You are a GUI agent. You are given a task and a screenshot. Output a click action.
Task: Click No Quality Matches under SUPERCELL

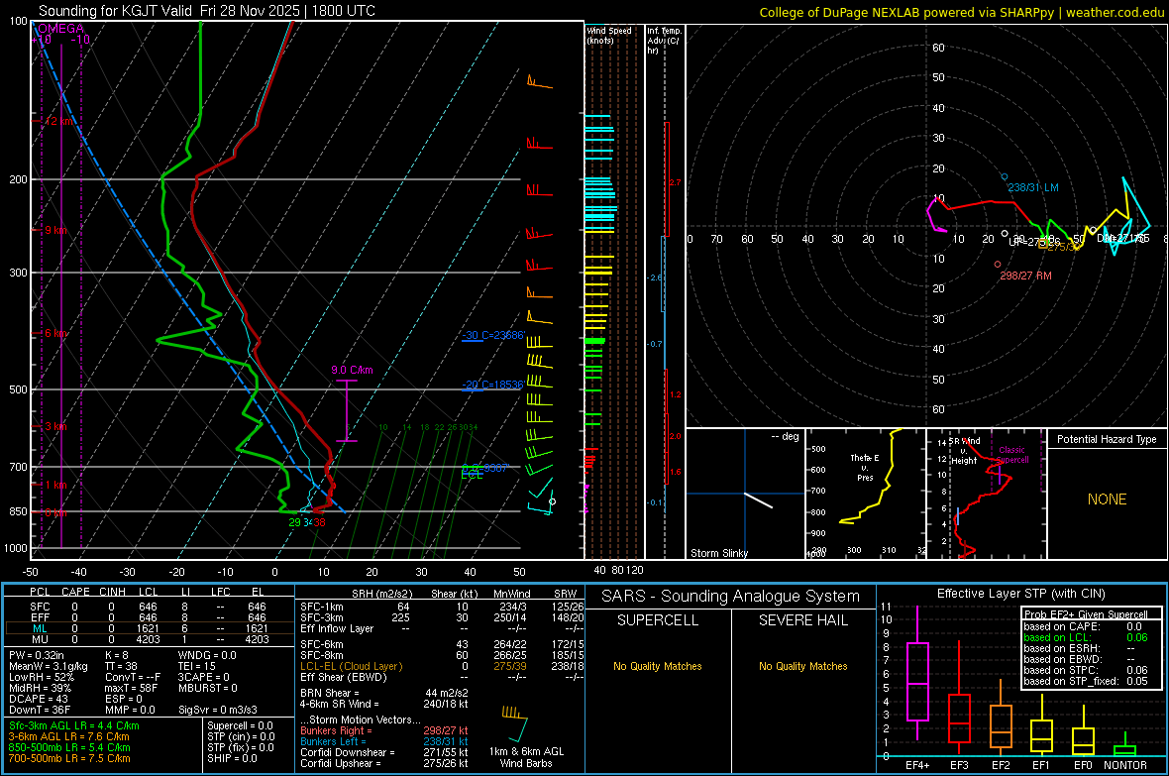(658, 666)
